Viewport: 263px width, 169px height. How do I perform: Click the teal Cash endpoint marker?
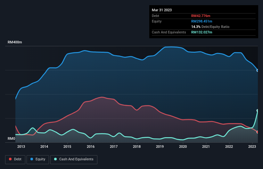tap(258, 111)
